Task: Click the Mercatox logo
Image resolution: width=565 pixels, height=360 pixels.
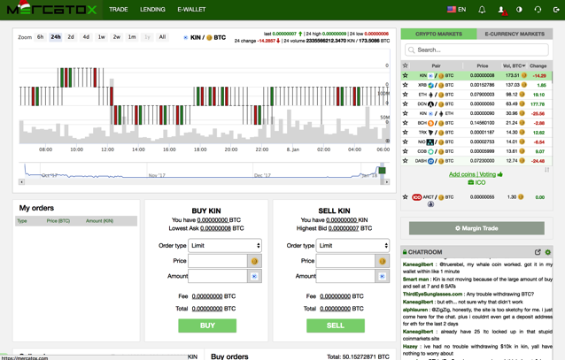Action: pos(51,8)
